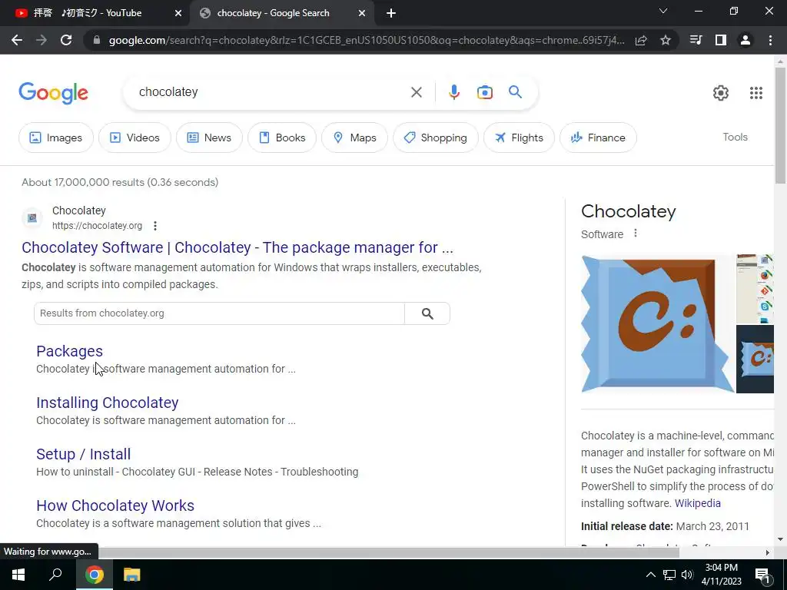The image size is (787, 590).
Task: Close the Google Search tab
Action: pyautogui.click(x=362, y=13)
